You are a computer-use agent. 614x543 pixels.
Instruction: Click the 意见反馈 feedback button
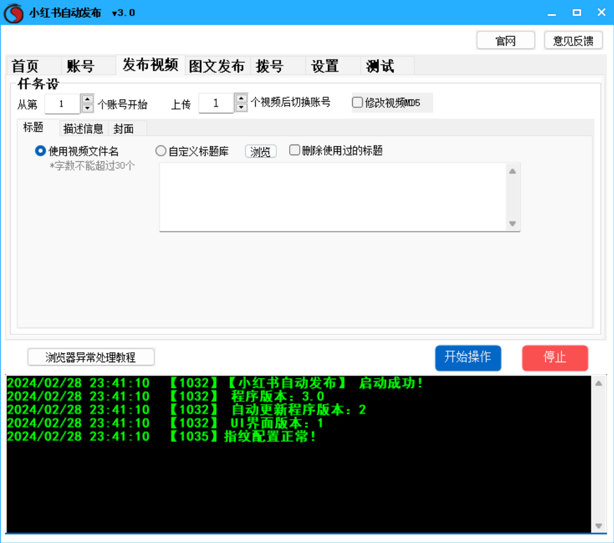[573, 41]
